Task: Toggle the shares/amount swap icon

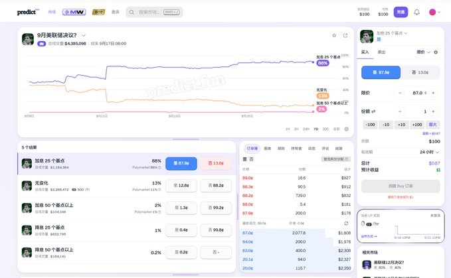Action: click(x=374, y=111)
